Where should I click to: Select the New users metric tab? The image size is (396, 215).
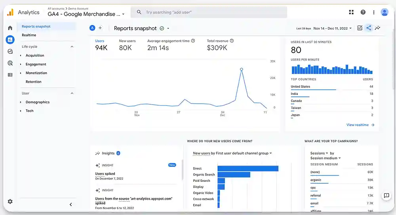tap(127, 45)
